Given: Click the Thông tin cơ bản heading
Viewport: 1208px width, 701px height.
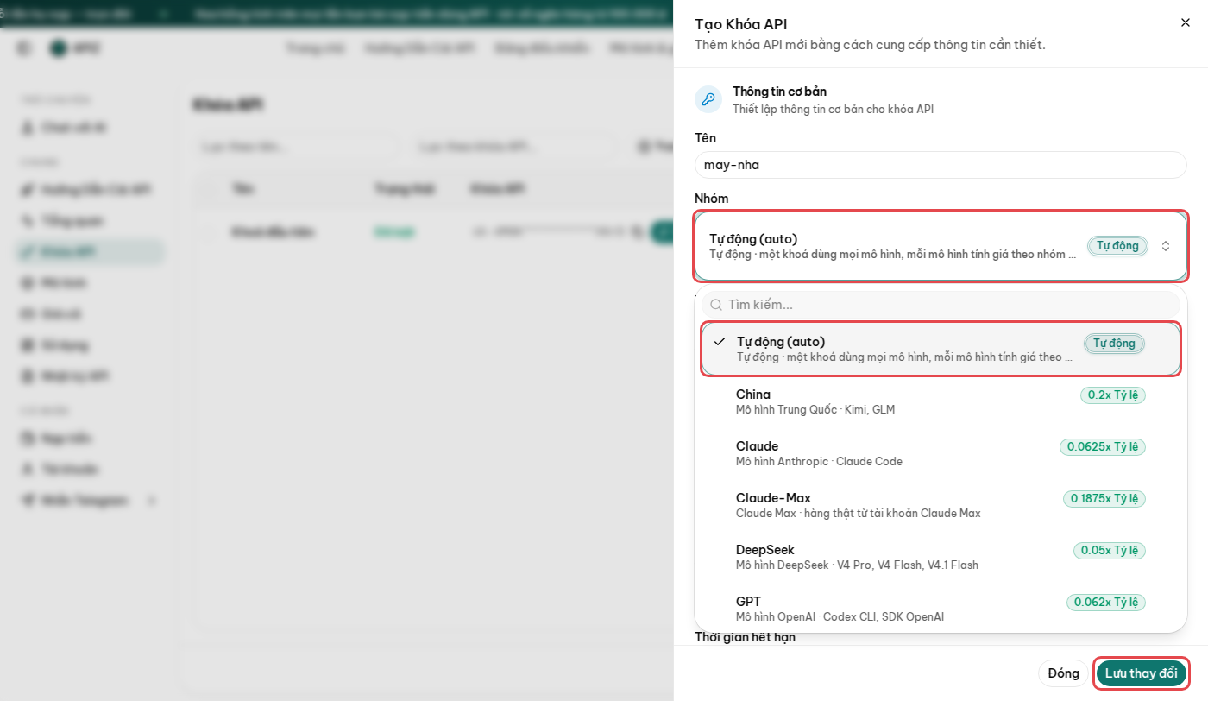Looking at the screenshot, I should 780,92.
